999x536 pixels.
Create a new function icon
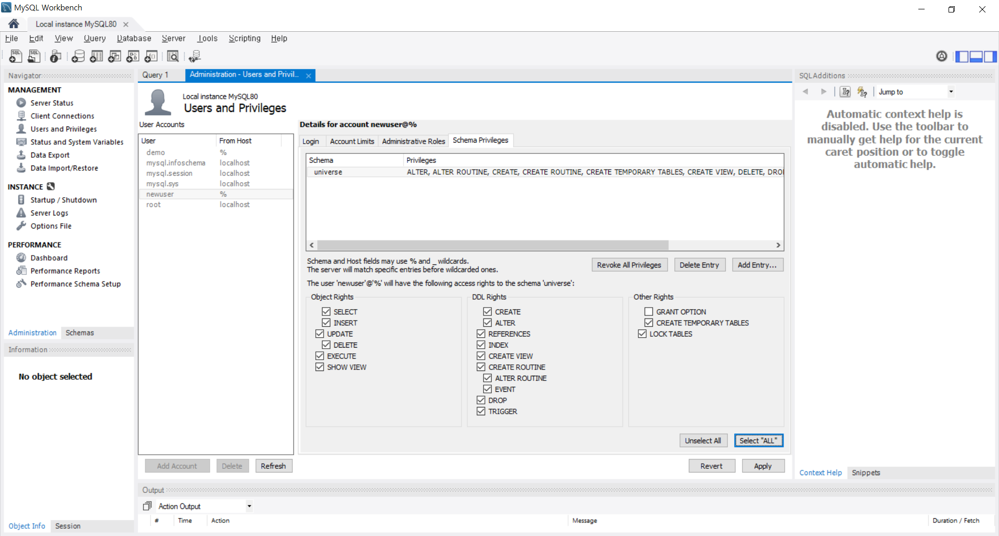pyautogui.click(x=151, y=56)
